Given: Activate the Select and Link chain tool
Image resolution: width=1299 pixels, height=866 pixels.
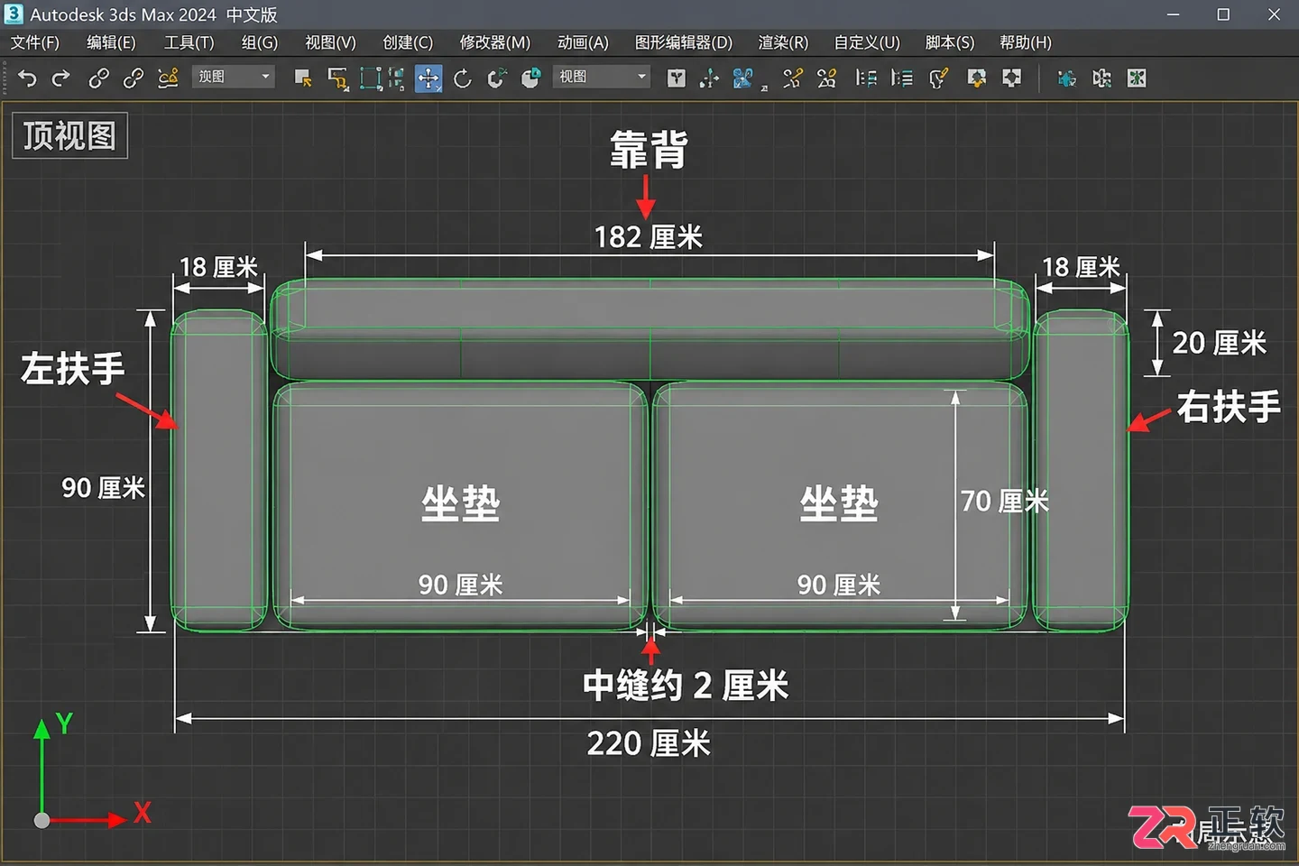Looking at the screenshot, I should [x=98, y=78].
